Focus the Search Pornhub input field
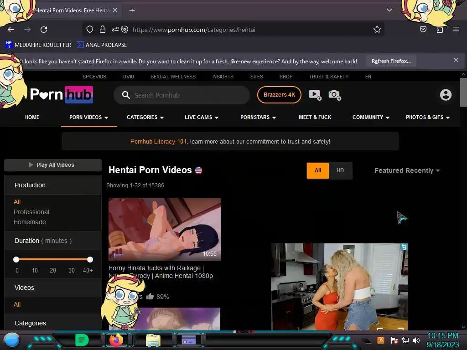This screenshot has height=350, width=467. click(x=182, y=95)
